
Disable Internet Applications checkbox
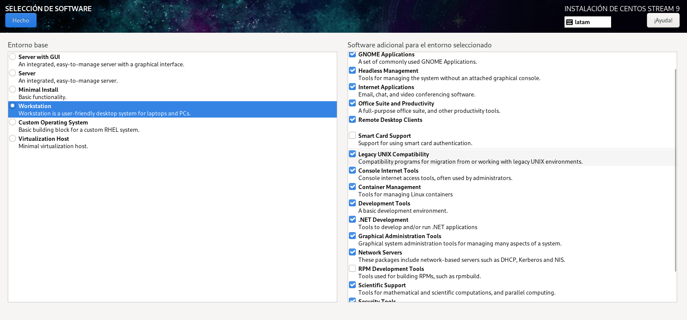[352, 87]
